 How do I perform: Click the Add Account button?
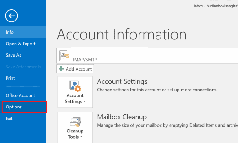75,69
